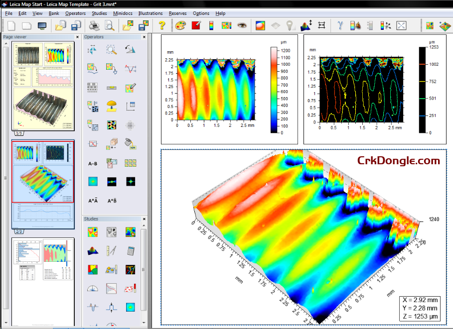This screenshot has height=329, width=453.
Task: Open help via the question mark toolbar icon
Action: [x=161, y=26]
